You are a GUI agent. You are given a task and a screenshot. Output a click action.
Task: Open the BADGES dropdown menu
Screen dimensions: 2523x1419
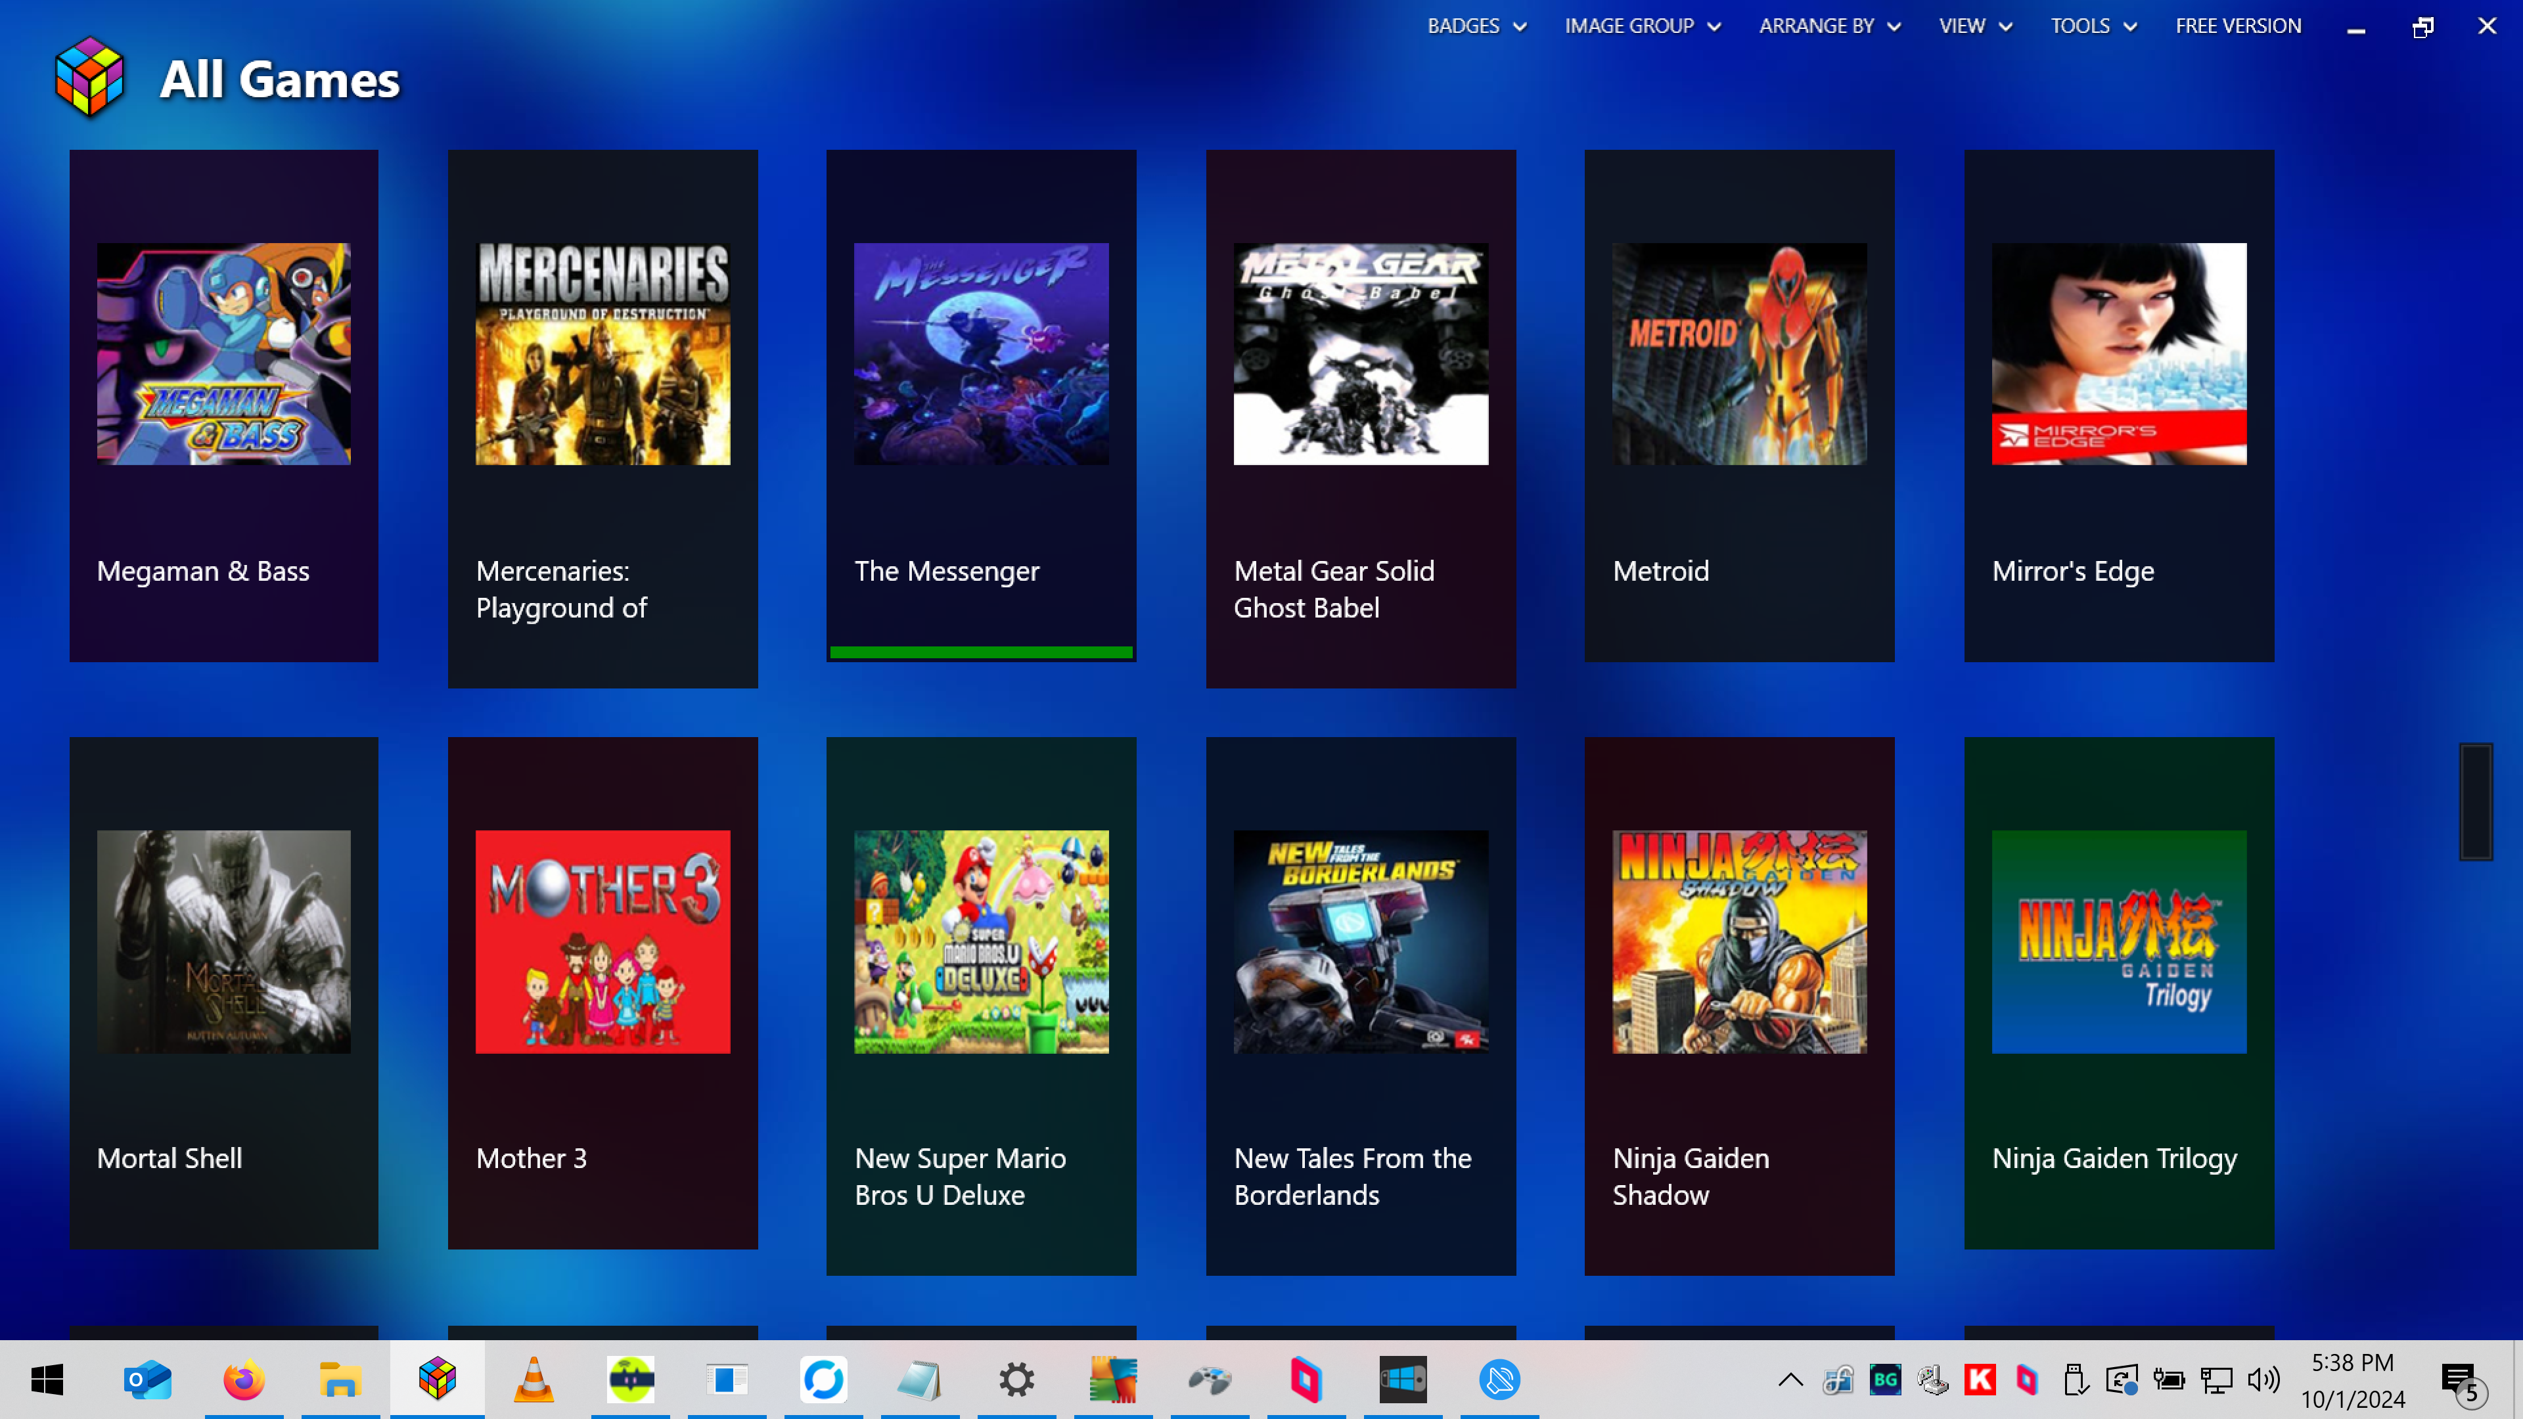pos(1477,26)
